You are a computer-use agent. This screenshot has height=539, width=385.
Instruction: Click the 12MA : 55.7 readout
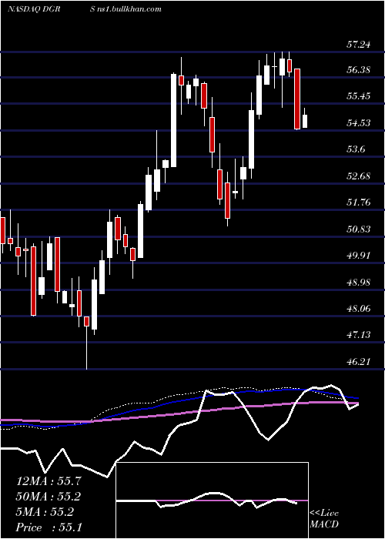49,481
